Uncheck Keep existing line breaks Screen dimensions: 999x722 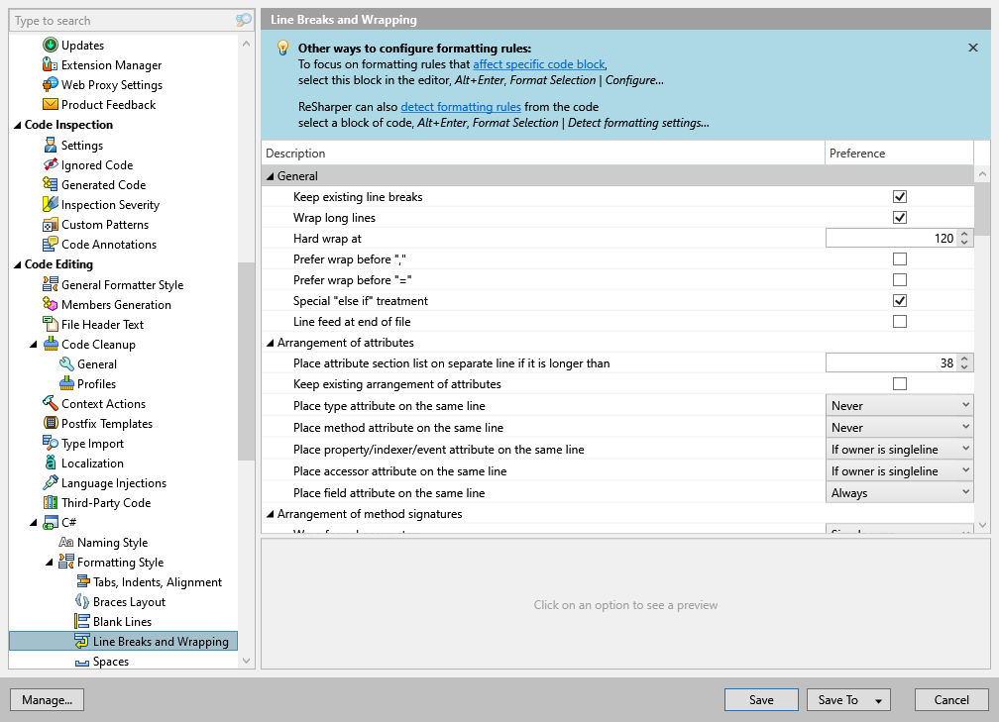900,197
